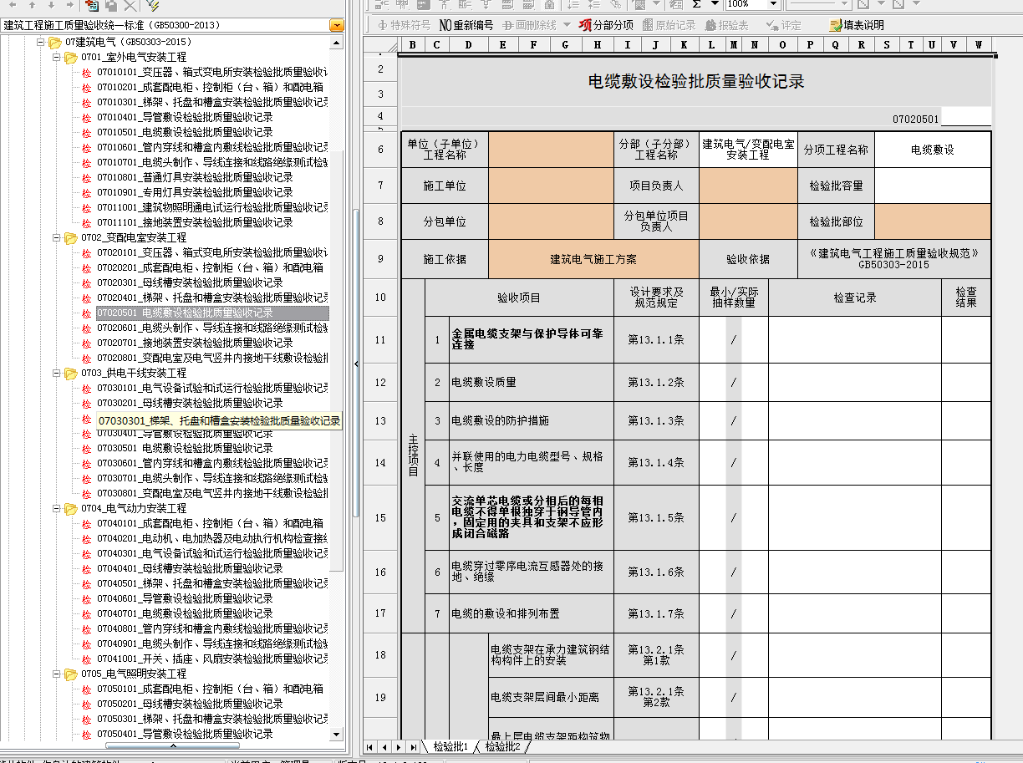This screenshot has width=1023, height=763.
Task: Open the 100% zoom level dropdown
Action: click(773, 4)
